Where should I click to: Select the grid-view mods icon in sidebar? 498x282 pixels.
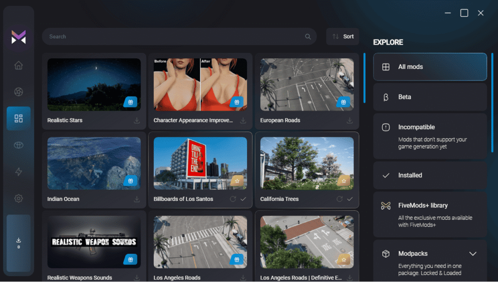(x=18, y=118)
